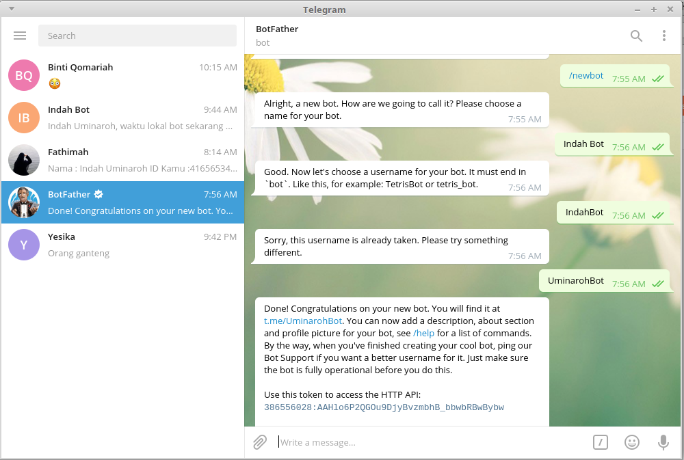Select the Indah Bot conversation
The image size is (684, 460).
[123, 118]
